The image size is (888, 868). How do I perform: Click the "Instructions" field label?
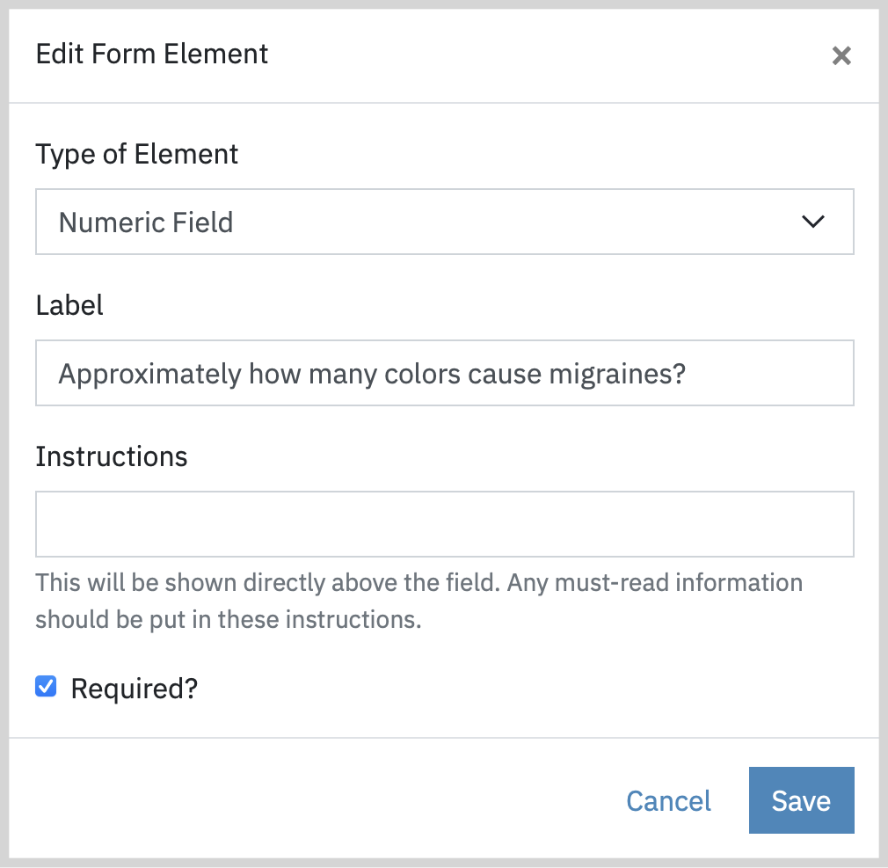click(112, 456)
